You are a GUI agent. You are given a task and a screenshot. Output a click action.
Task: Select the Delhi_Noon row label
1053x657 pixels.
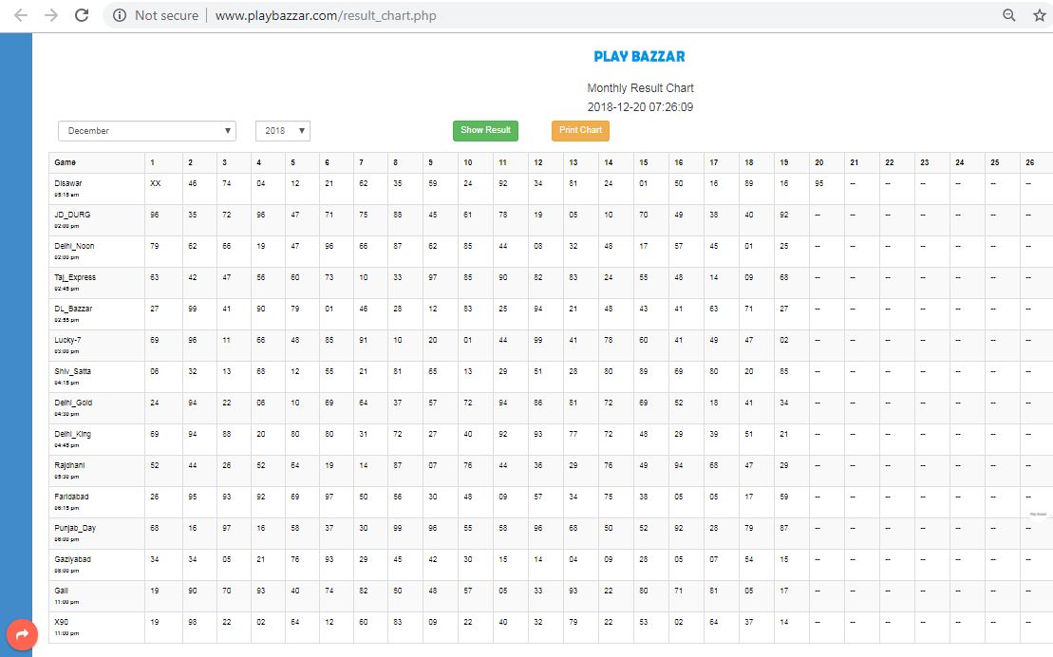pyautogui.click(x=74, y=247)
